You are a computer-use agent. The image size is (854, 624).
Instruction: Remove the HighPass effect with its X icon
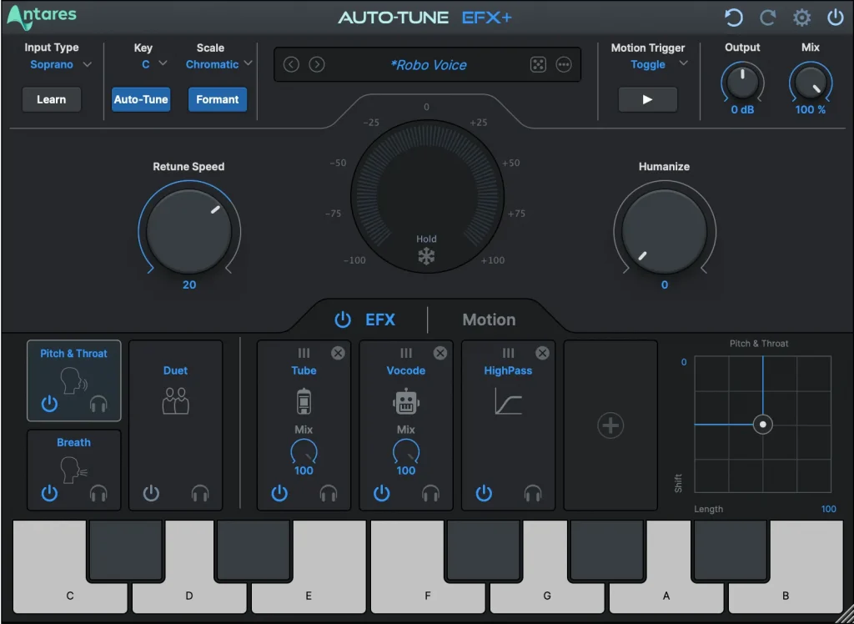pyautogui.click(x=543, y=353)
